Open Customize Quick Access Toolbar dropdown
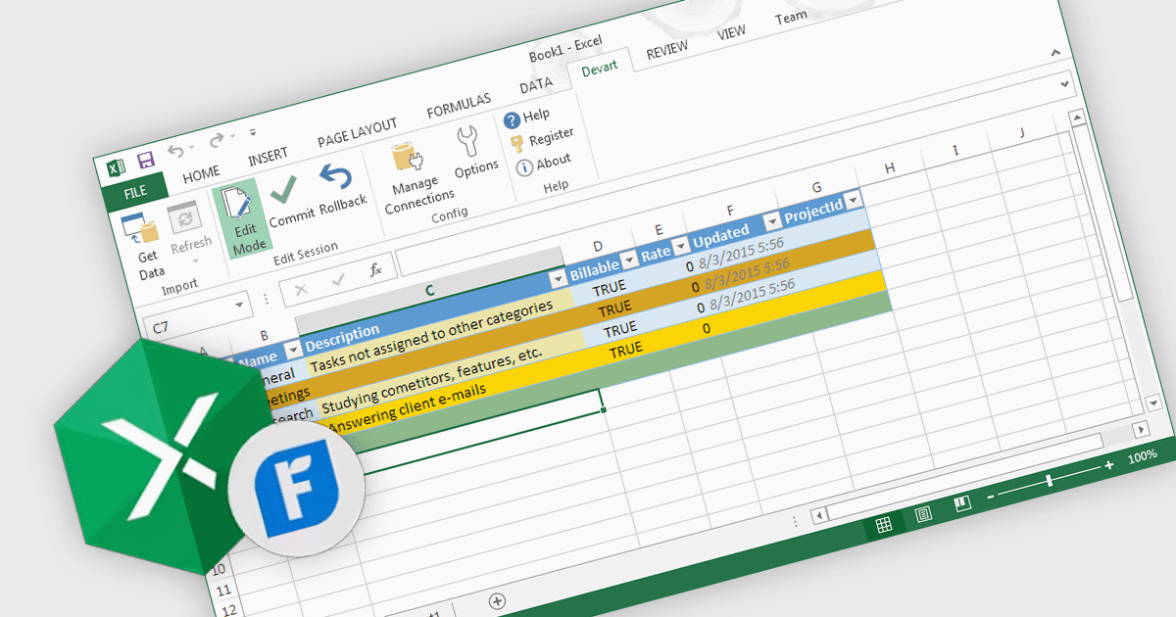 coord(253,131)
